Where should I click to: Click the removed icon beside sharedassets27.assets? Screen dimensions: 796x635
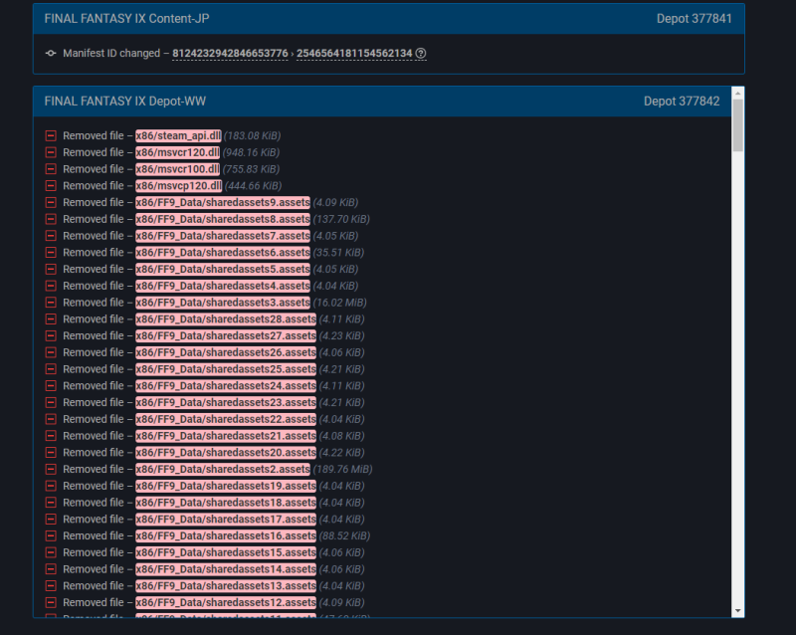tap(51, 335)
